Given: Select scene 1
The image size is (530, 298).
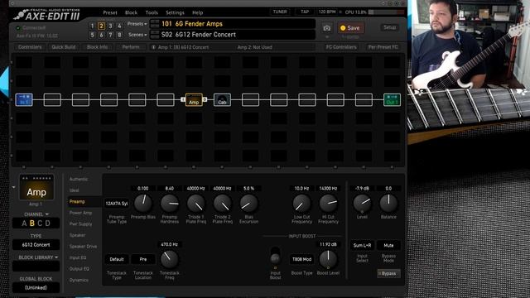Looking at the screenshot, I should click(x=92, y=26).
